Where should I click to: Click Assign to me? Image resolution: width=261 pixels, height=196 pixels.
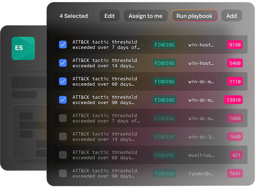pos(146,16)
